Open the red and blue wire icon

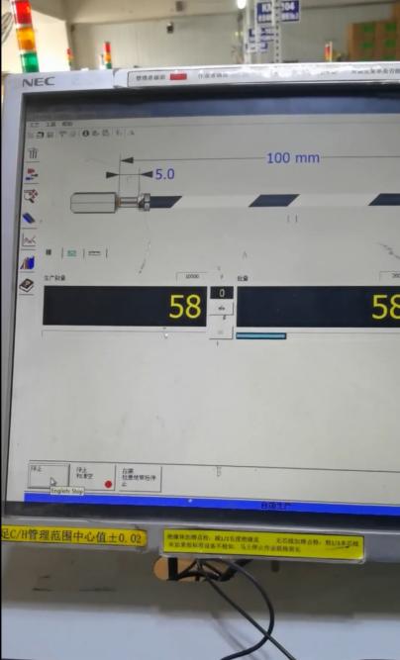(x=32, y=175)
